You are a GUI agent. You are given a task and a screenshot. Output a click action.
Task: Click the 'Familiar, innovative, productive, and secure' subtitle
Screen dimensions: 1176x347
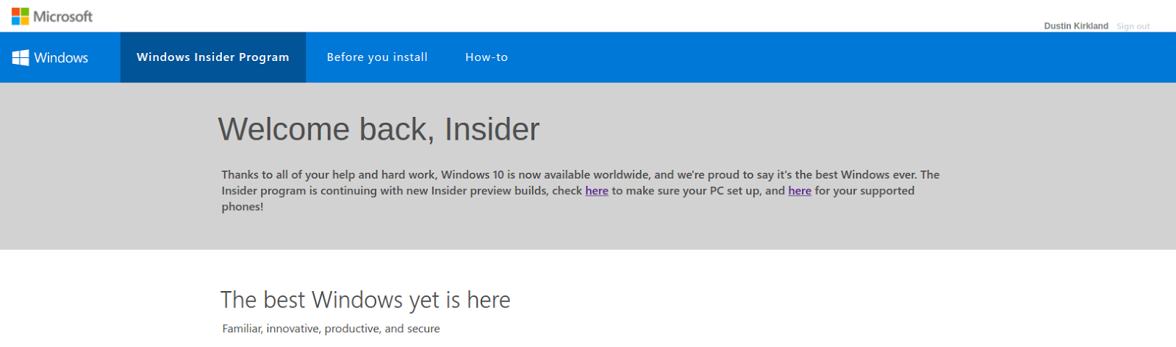tap(331, 329)
